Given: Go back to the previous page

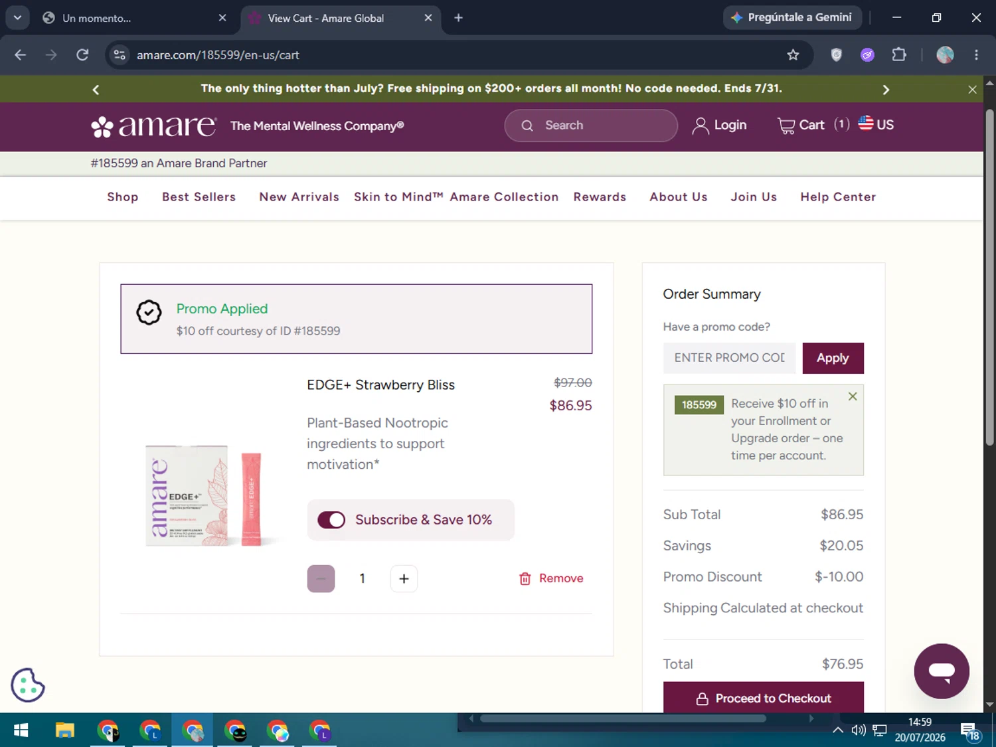Looking at the screenshot, I should [x=21, y=55].
